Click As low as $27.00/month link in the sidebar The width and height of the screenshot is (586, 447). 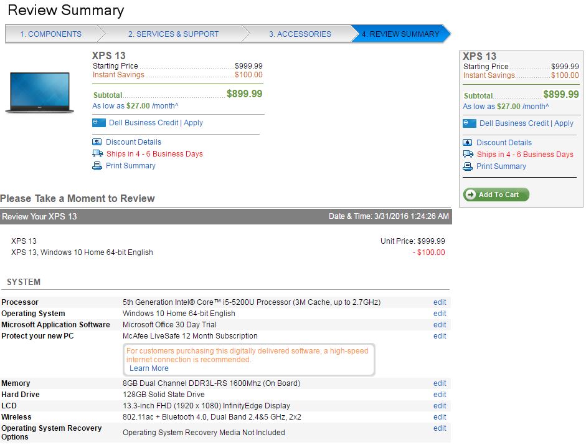(x=506, y=107)
